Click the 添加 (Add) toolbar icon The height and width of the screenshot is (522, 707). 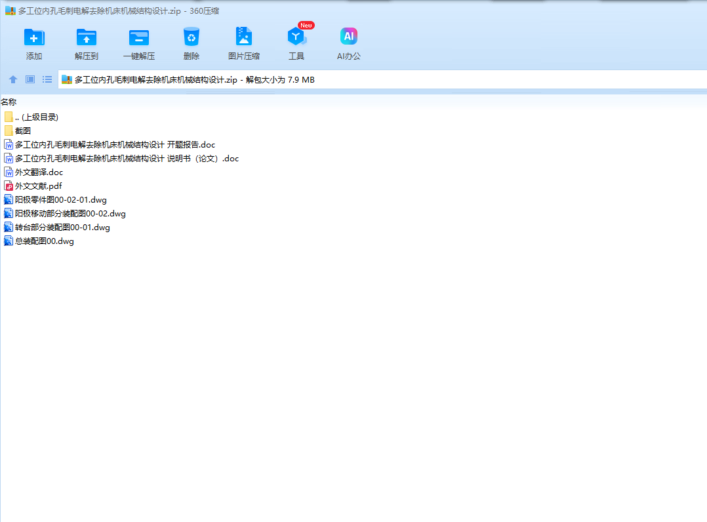click(34, 37)
